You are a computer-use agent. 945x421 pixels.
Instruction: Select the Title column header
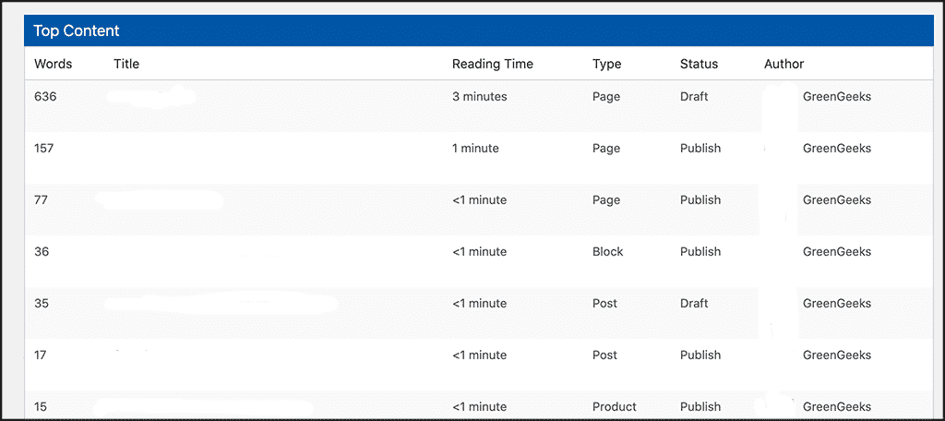pyautogui.click(x=126, y=64)
